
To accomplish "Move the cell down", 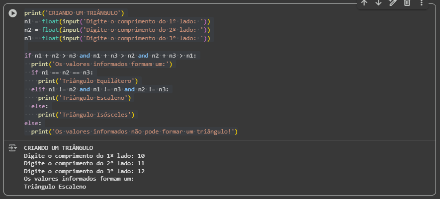I will click(x=378, y=3).
